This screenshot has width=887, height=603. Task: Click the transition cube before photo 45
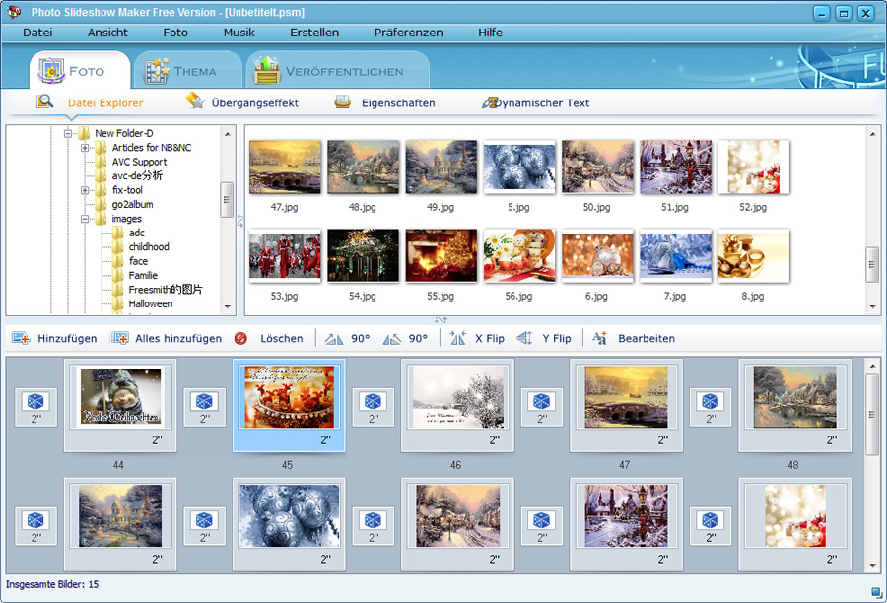coord(204,402)
